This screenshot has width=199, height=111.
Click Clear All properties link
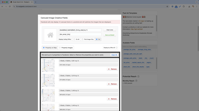(114, 55)
